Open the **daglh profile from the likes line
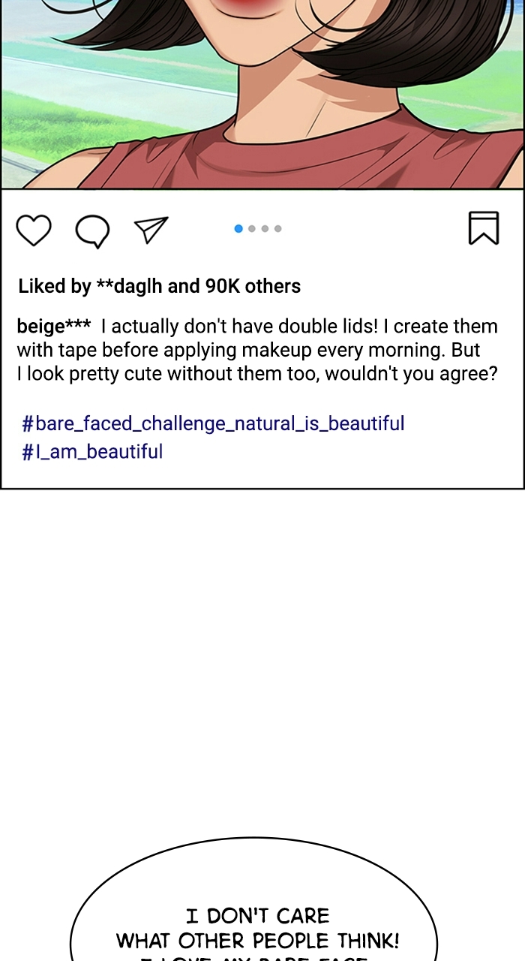 (x=130, y=286)
